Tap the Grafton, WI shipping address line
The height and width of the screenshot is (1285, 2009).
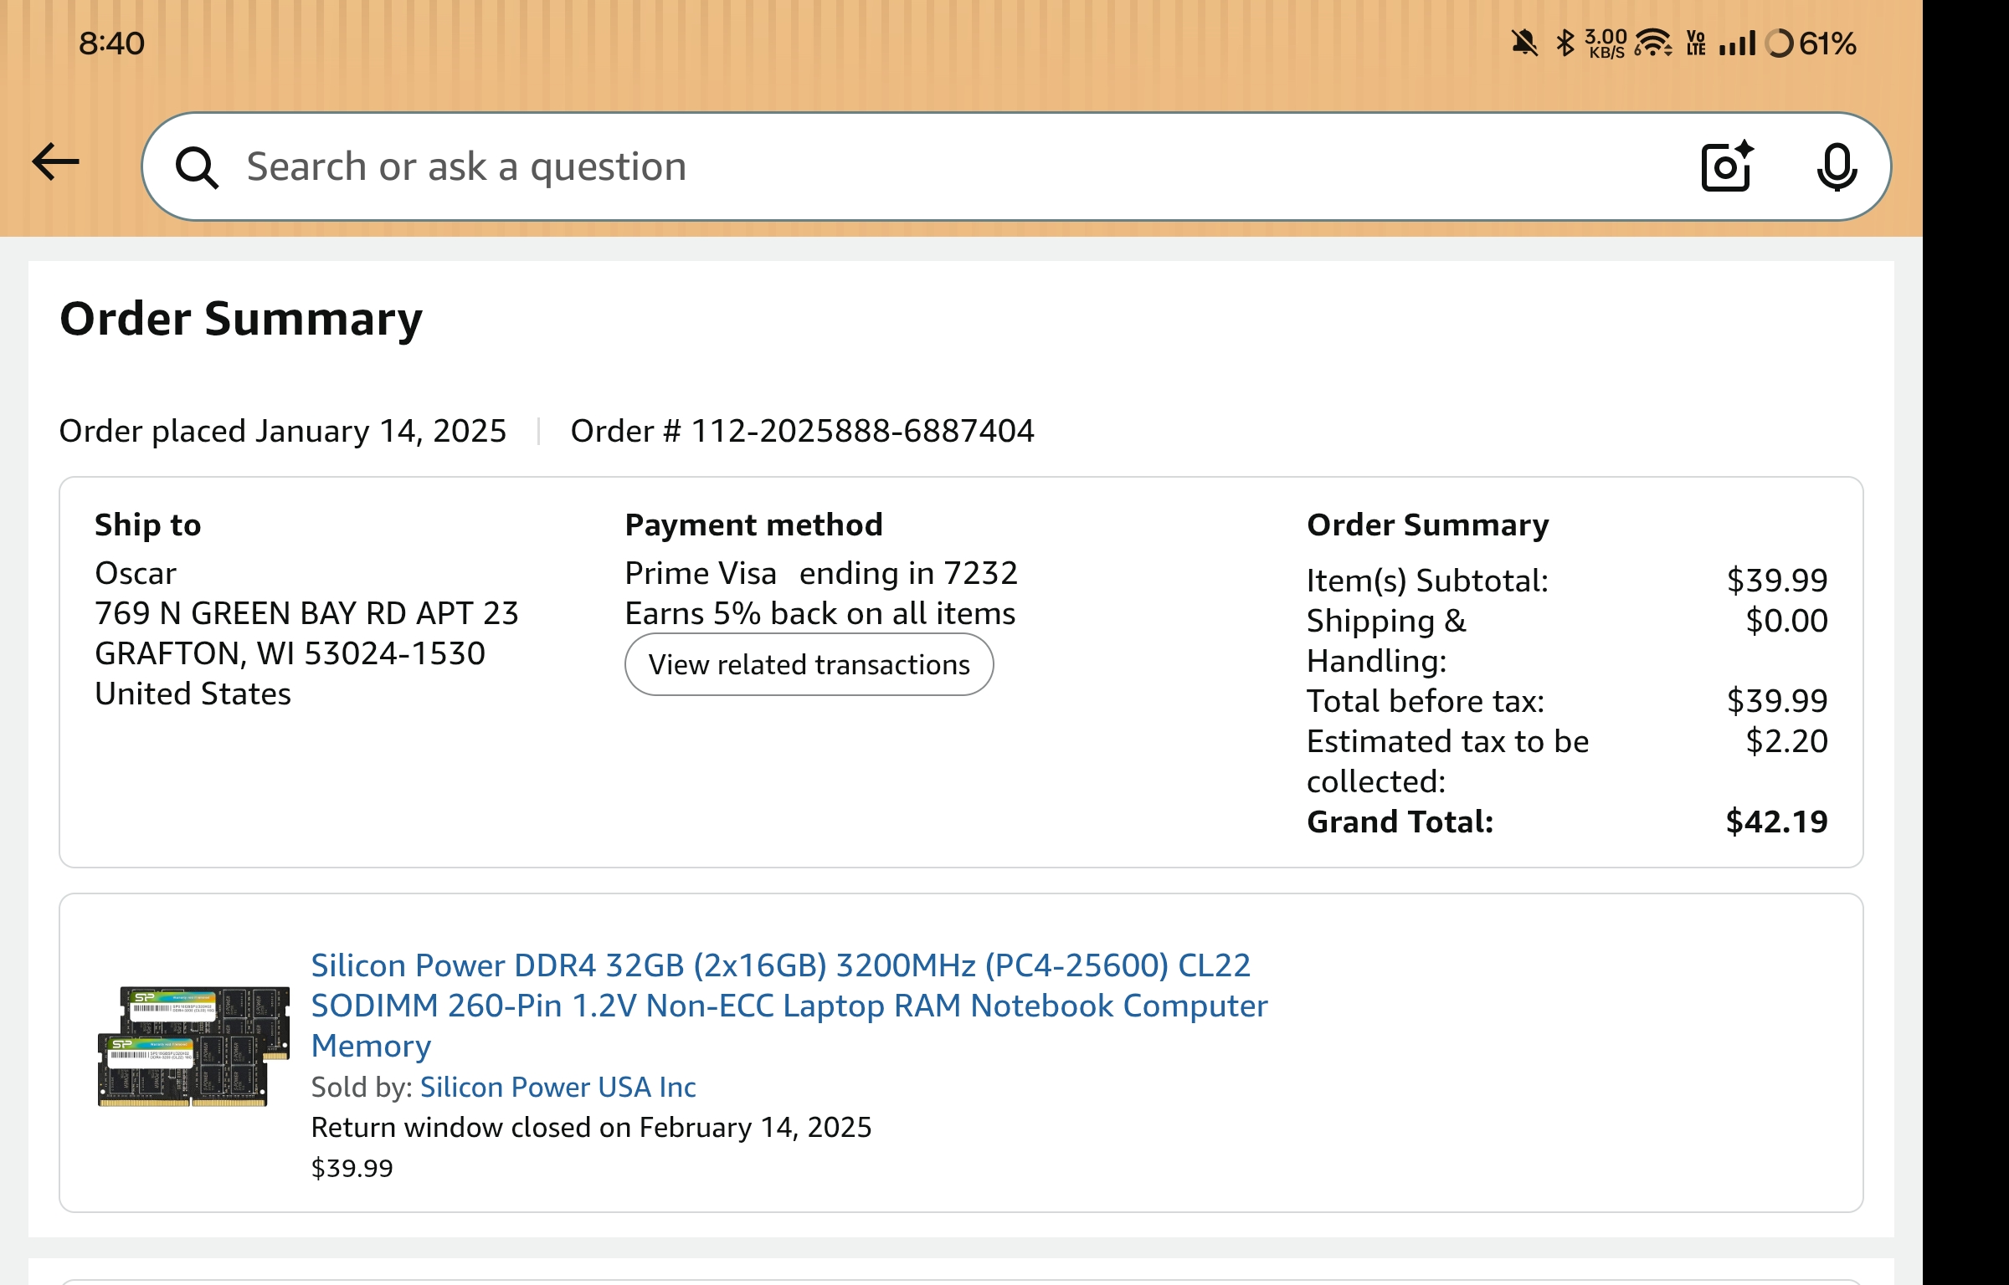click(x=290, y=653)
